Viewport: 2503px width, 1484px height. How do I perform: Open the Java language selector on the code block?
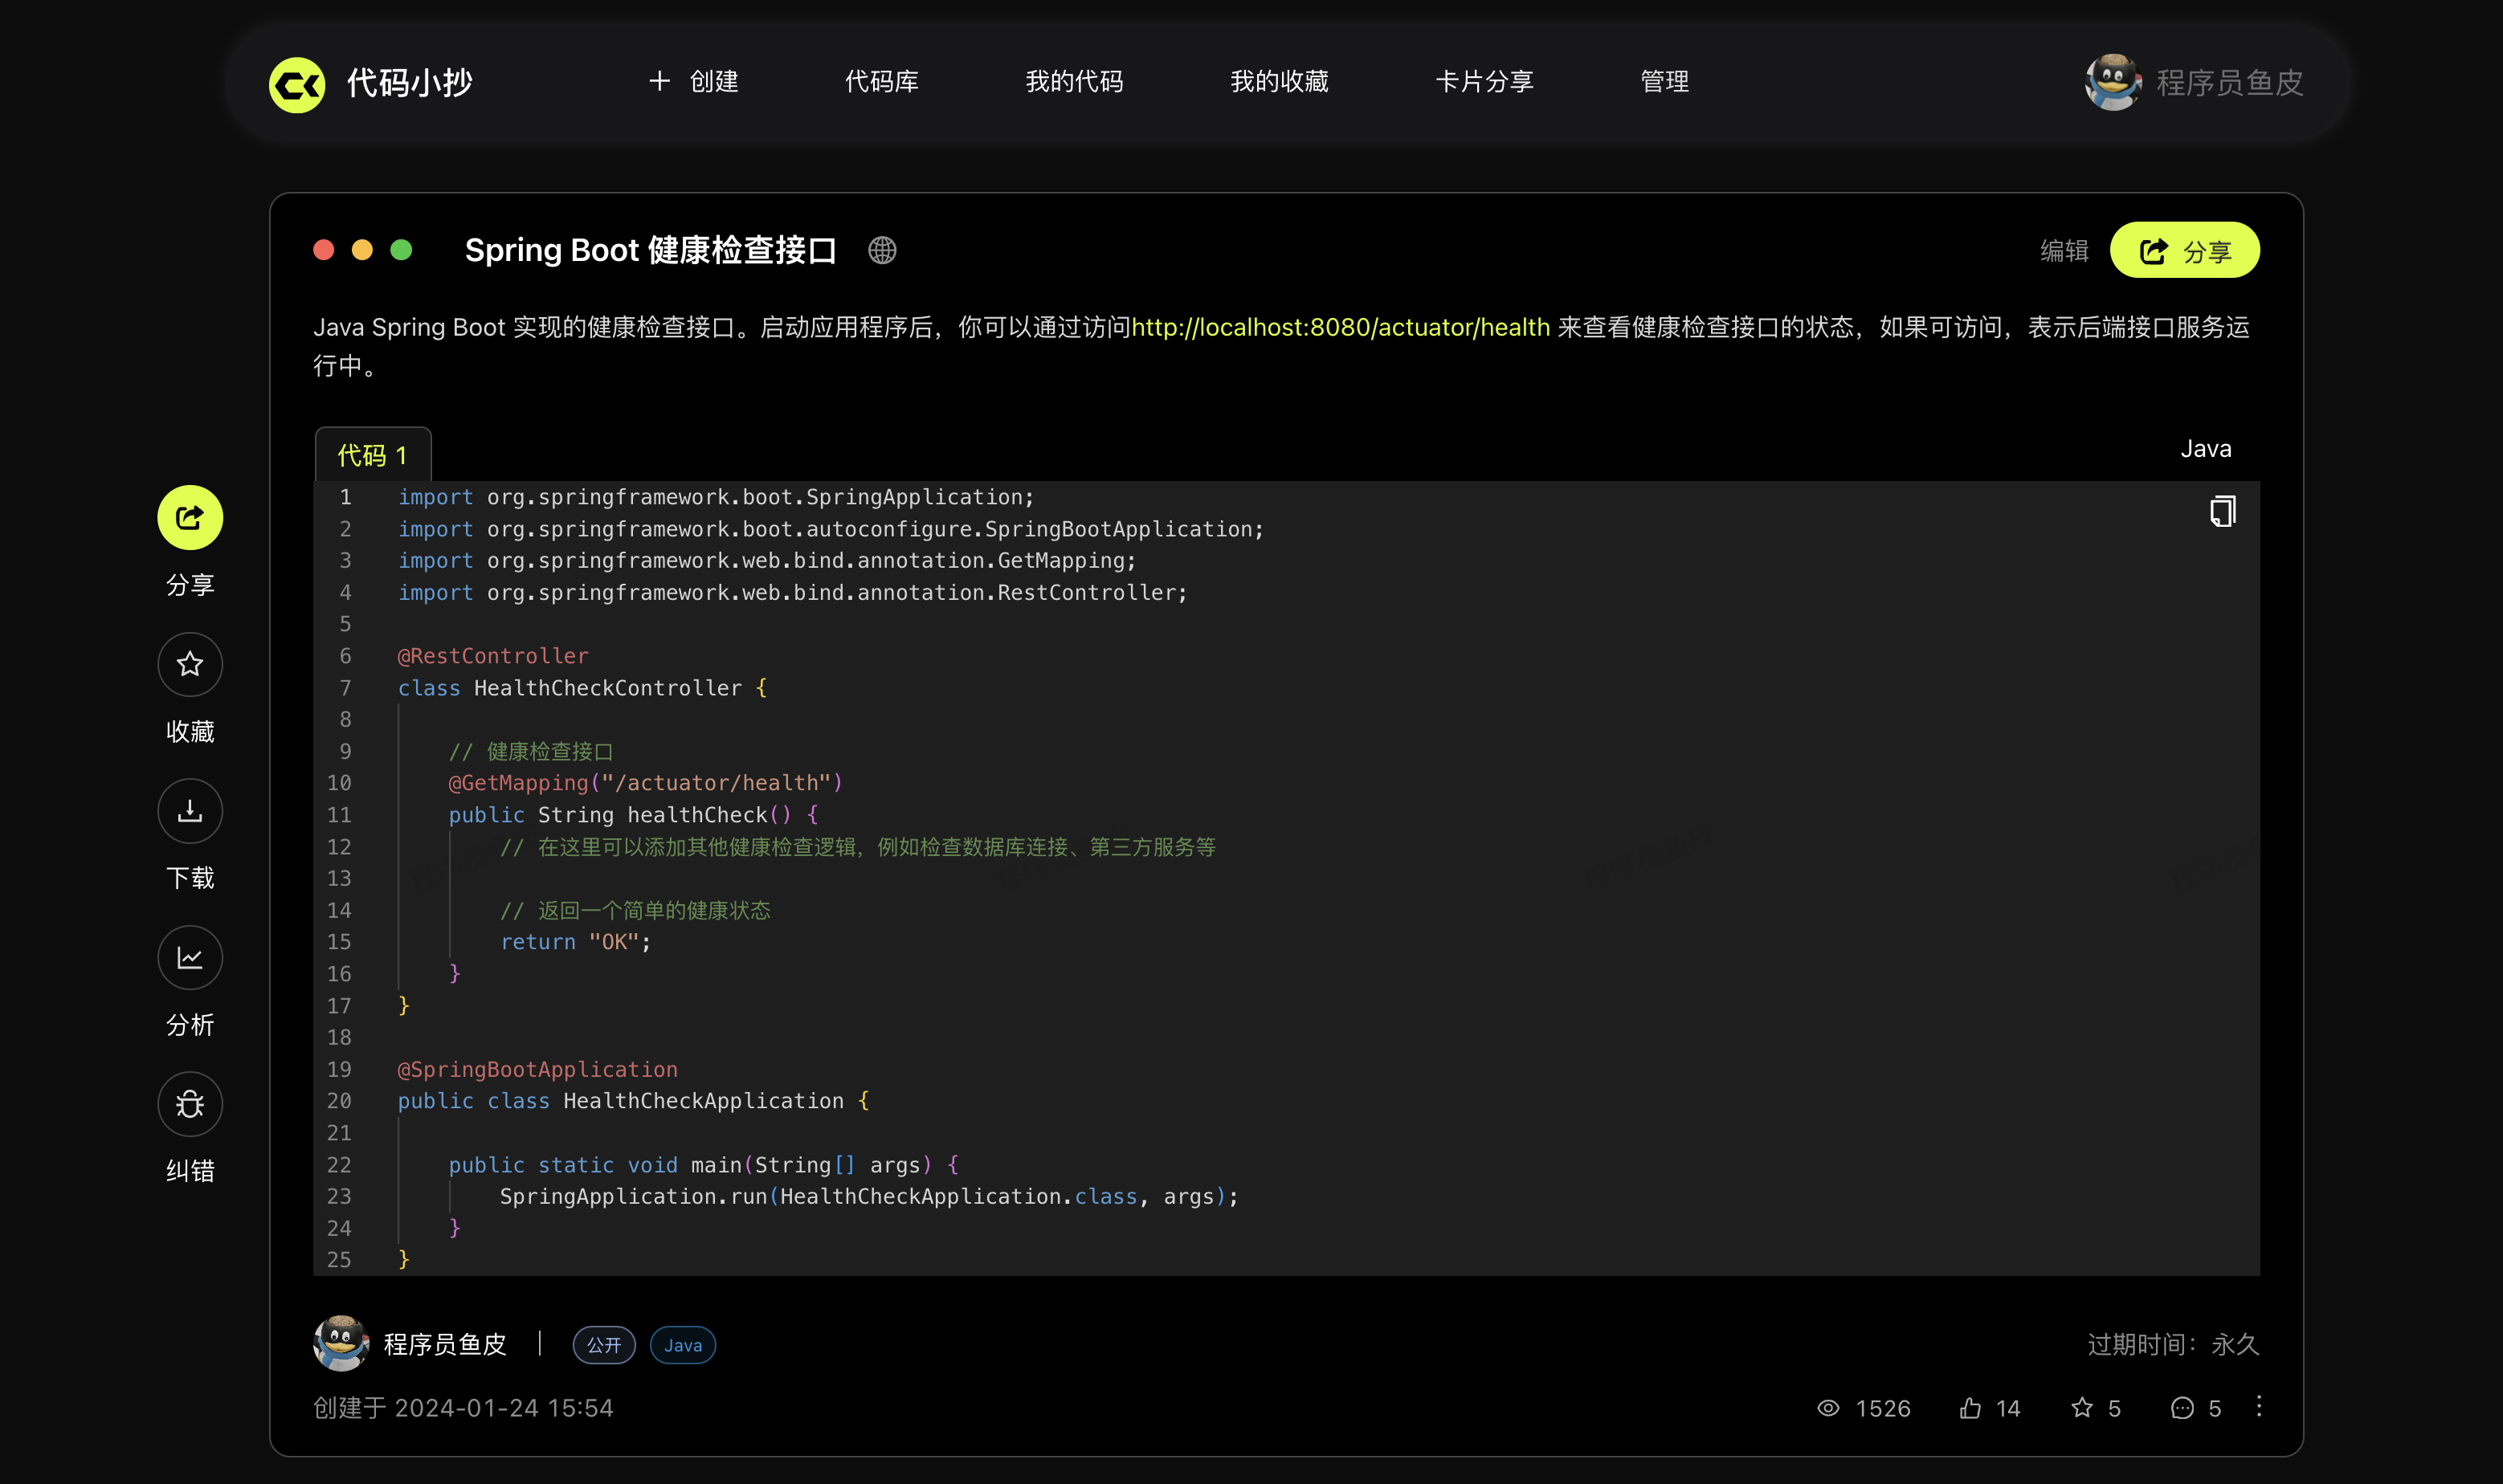[2205, 448]
